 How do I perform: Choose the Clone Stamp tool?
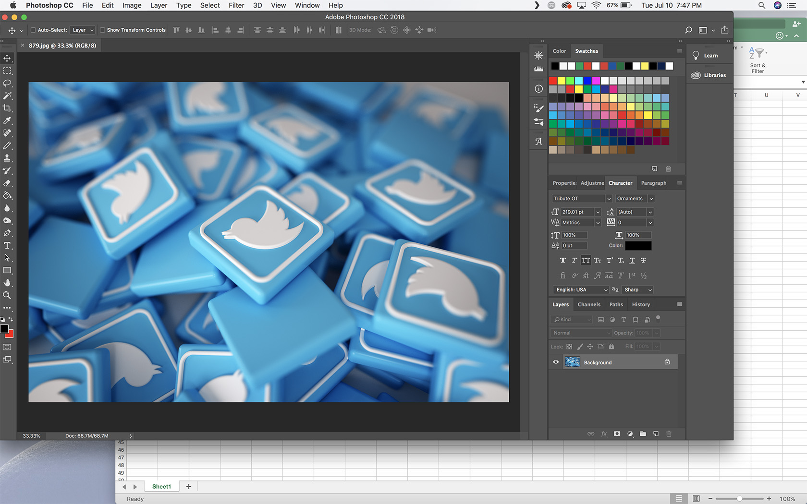click(7, 158)
